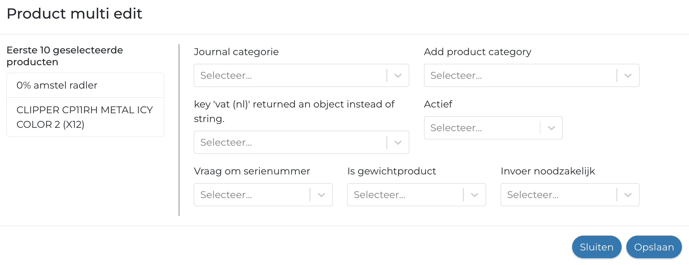Click the chevron on Add product category dropdown
Screen dimensions: 689x265
(x=628, y=75)
